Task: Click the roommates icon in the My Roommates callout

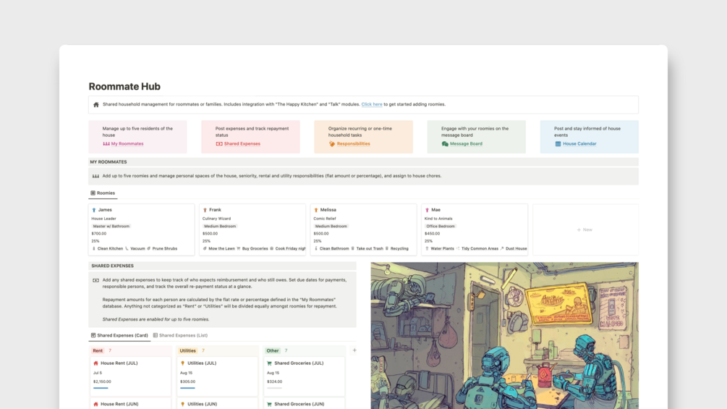Action: pos(95,176)
